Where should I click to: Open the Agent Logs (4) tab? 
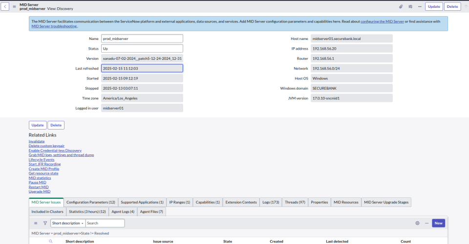point(123,211)
